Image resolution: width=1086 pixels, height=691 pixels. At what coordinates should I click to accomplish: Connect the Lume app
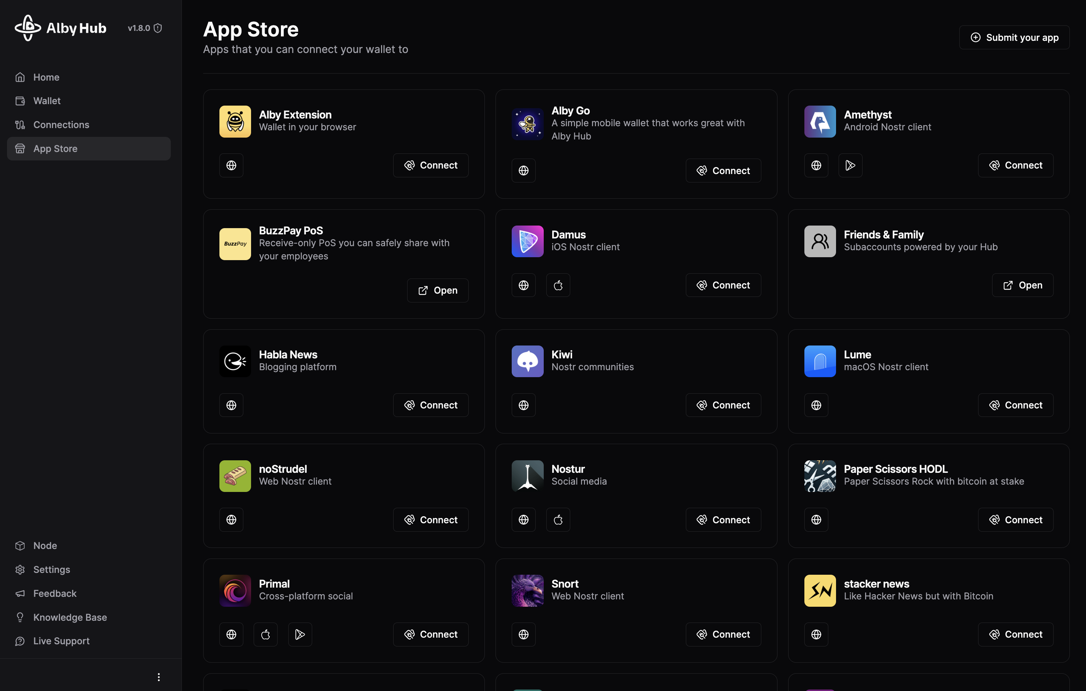[1015, 405]
